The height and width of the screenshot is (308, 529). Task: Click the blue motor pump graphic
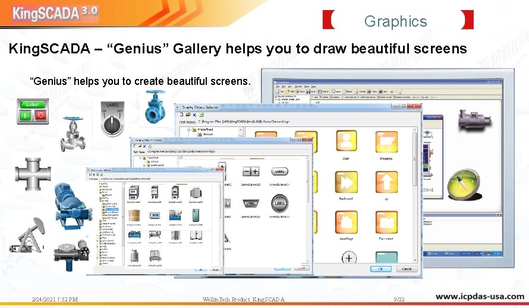pos(73,207)
